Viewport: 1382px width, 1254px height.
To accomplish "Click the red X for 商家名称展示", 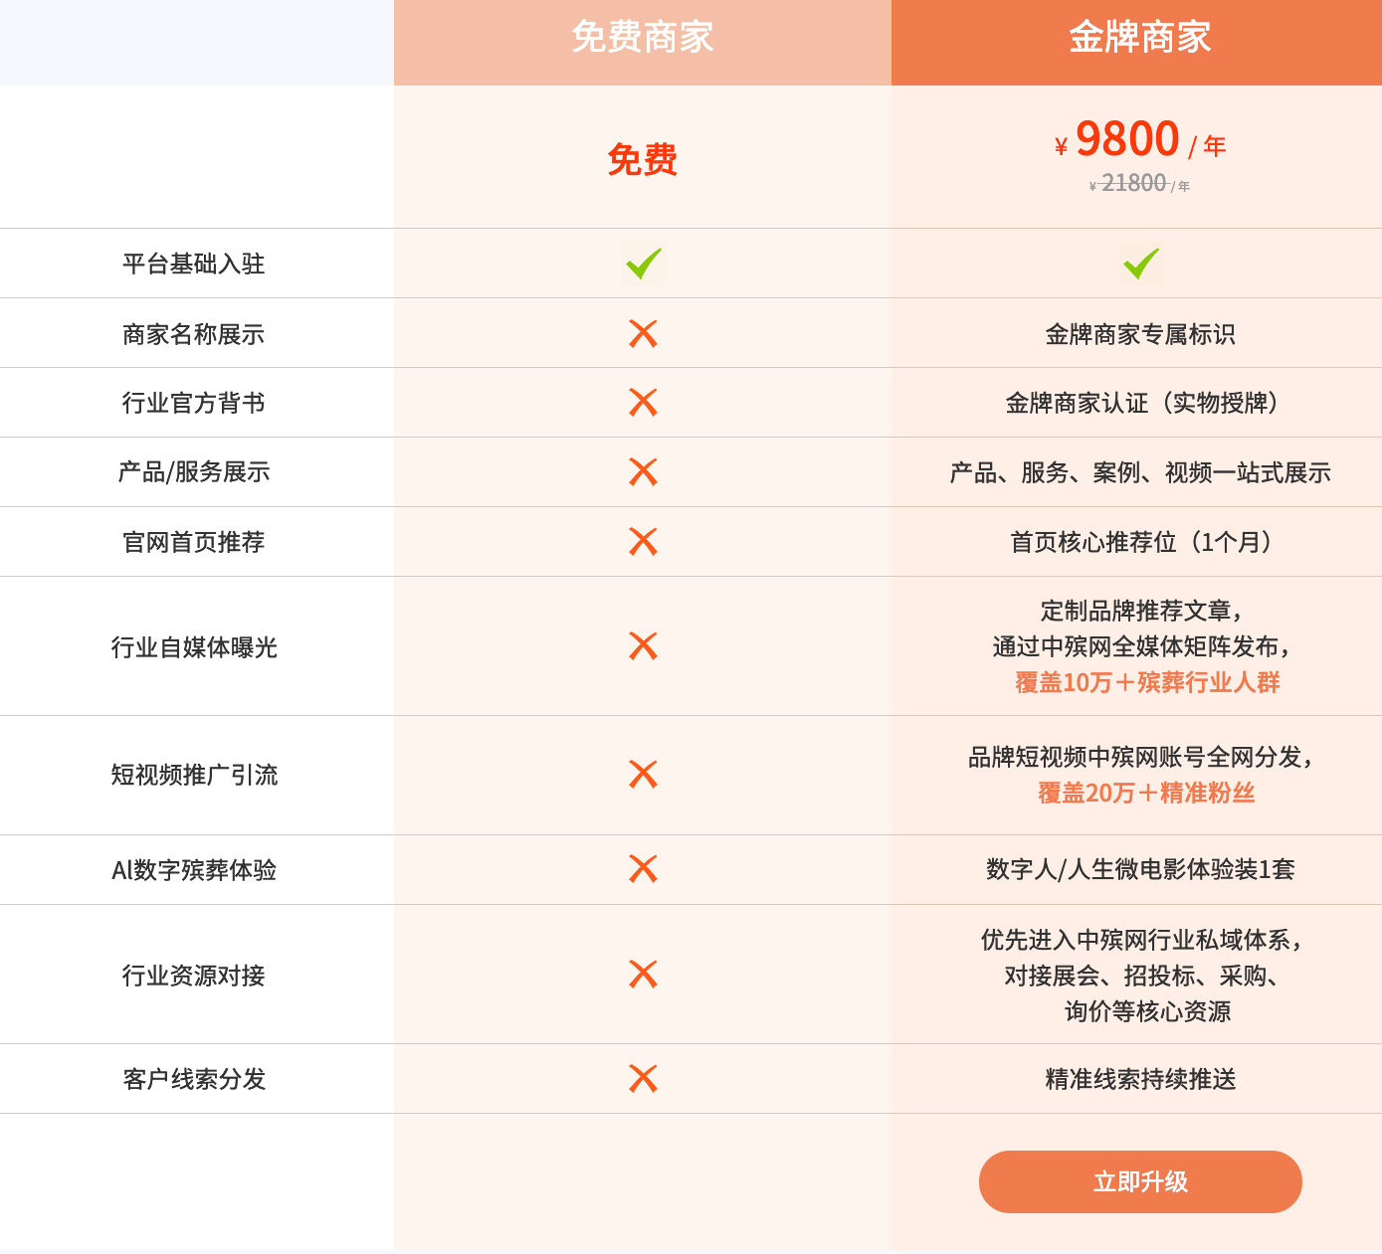I will tap(644, 333).
